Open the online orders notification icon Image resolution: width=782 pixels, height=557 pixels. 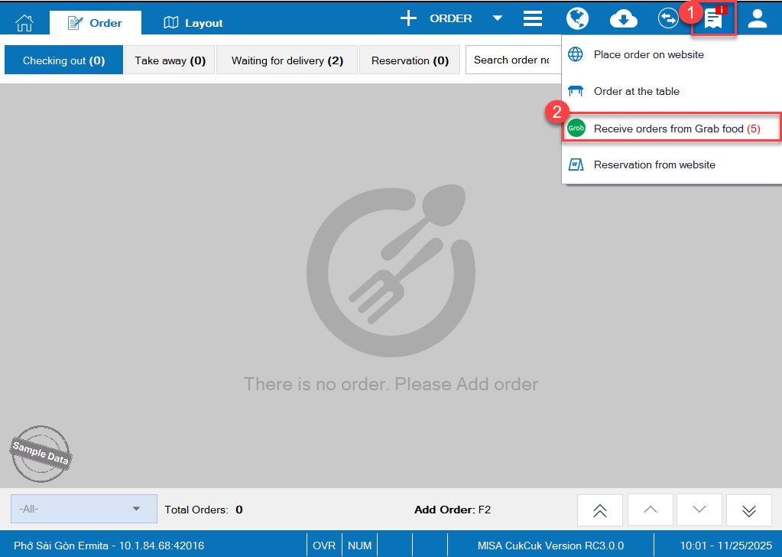coord(714,19)
